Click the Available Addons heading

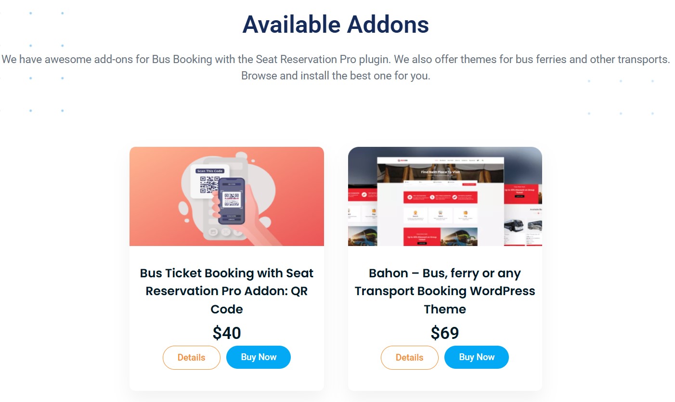[336, 24]
